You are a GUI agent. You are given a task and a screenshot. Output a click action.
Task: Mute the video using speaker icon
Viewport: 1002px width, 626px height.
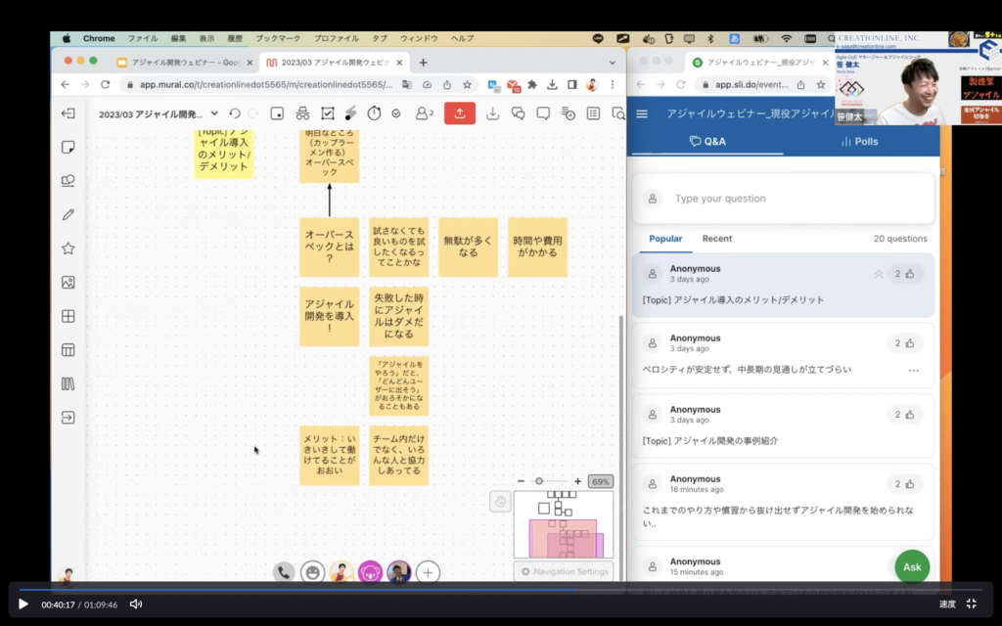(135, 604)
